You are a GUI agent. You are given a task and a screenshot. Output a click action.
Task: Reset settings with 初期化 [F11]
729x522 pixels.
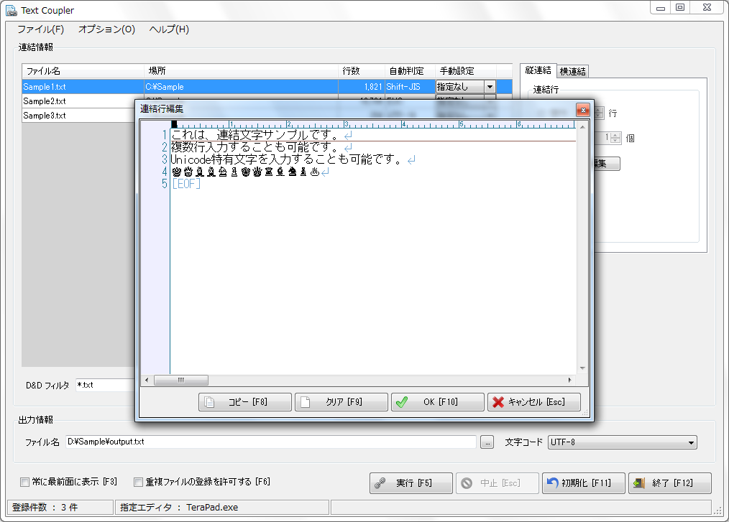click(583, 483)
